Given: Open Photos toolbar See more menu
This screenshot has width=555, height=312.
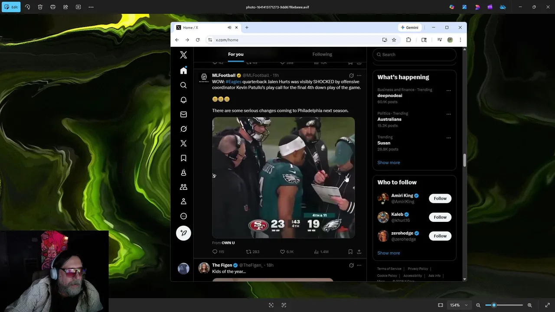Looking at the screenshot, I should (91, 7).
